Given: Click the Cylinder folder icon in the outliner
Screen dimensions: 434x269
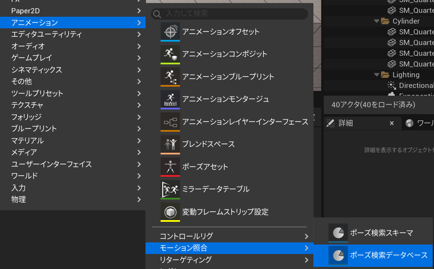Looking at the screenshot, I should [385, 21].
